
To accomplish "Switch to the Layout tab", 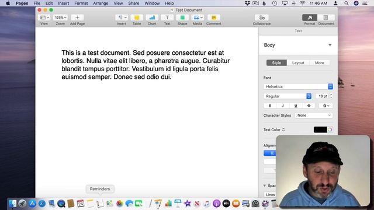I will click(x=298, y=63).
